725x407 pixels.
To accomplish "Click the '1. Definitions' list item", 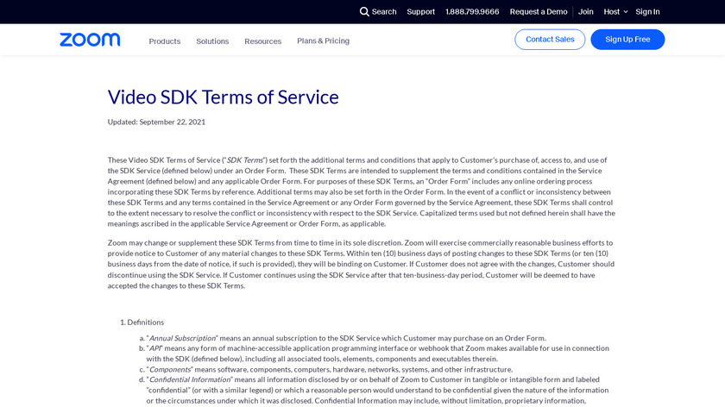I will [142, 322].
